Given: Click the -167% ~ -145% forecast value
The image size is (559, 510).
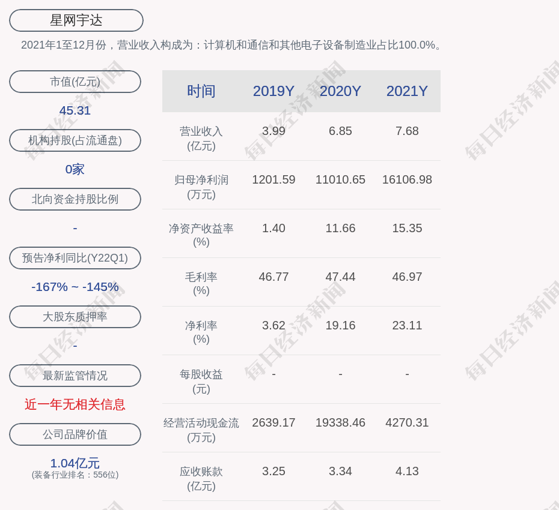Looking at the screenshot, I should [75, 286].
